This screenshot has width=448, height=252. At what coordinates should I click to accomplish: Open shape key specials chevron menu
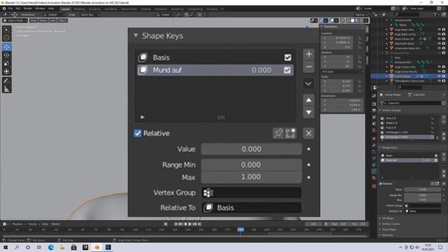point(309,83)
